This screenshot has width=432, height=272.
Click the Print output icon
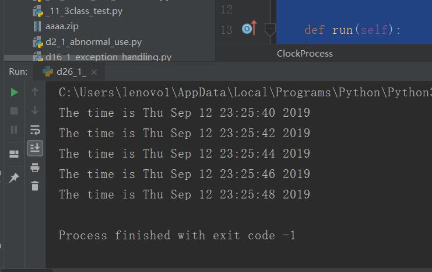click(35, 168)
